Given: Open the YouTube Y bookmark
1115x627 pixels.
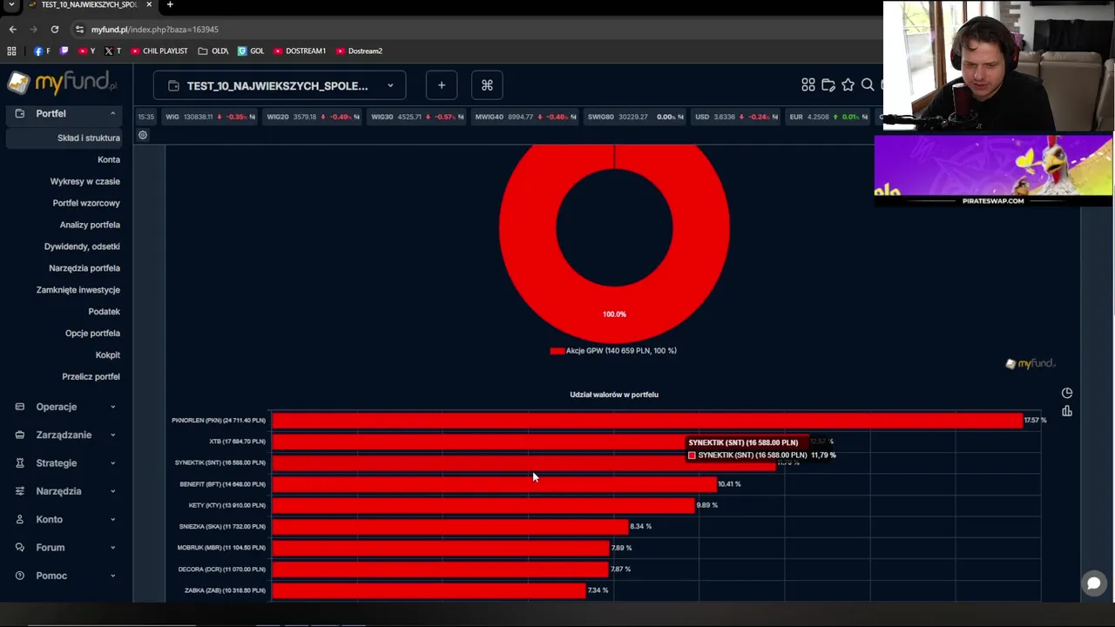Looking at the screenshot, I should pos(86,51).
